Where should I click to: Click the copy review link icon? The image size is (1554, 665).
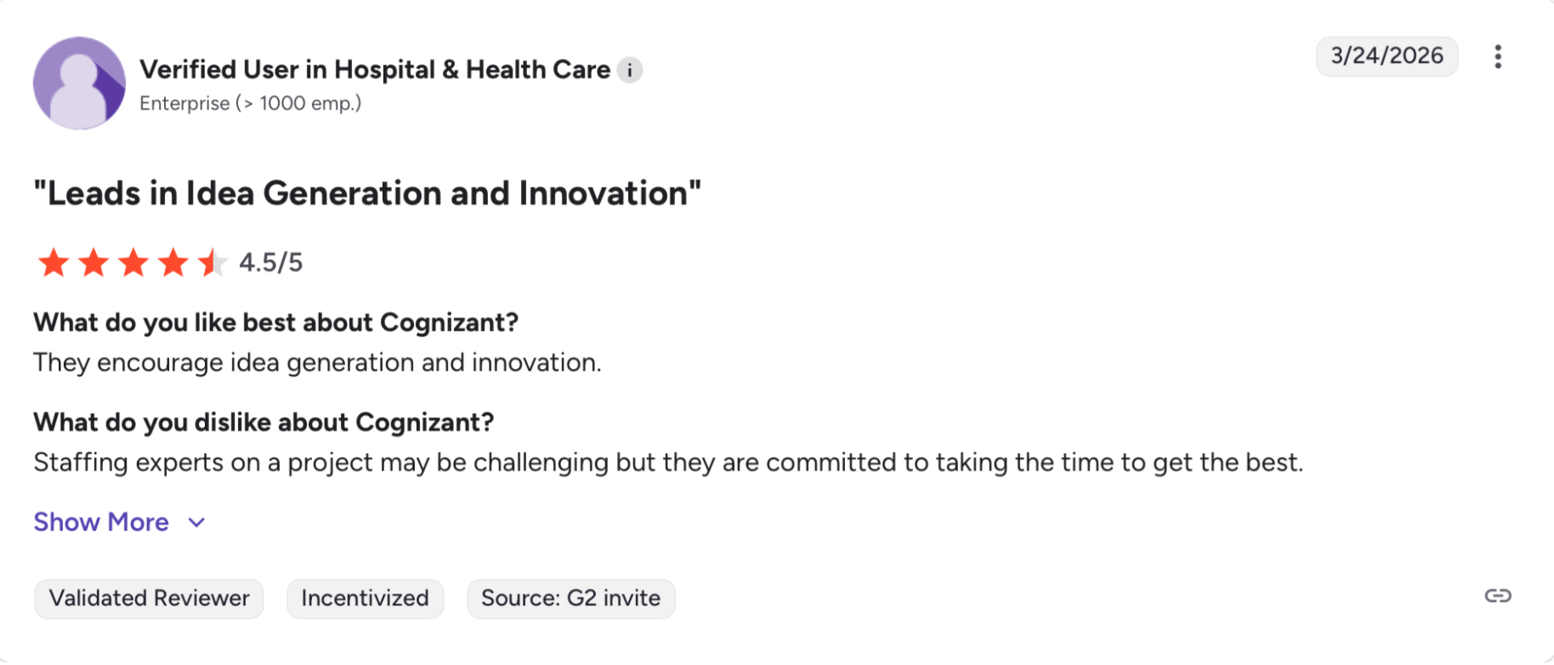pyautogui.click(x=1497, y=596)
